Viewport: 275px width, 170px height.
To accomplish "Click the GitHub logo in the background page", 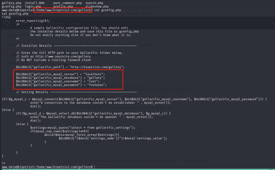I will pos(7,23).
